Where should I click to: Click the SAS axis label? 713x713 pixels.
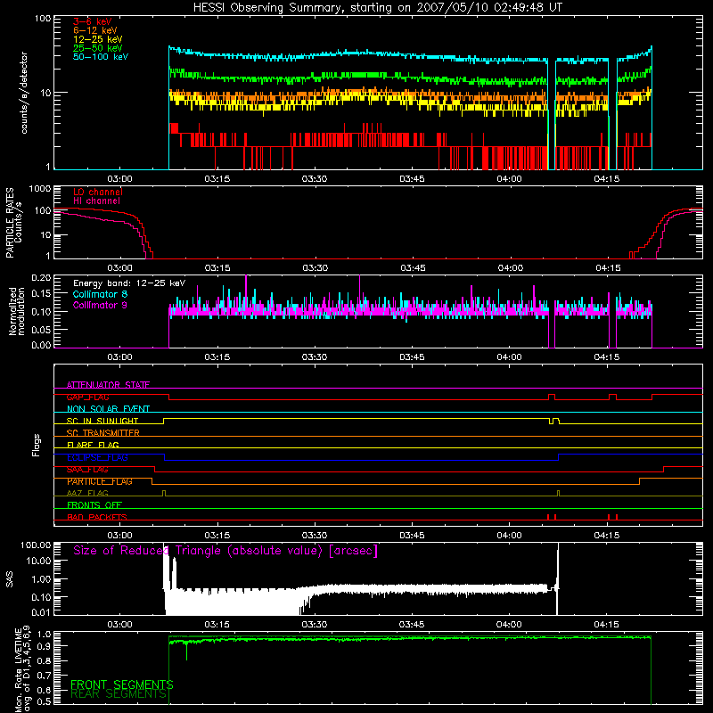pyautogui.click(x=9, y=578)
